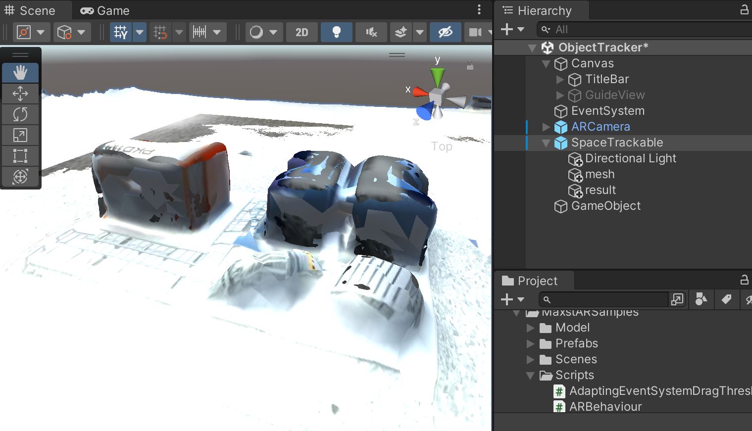The width and height of the screenshot is (752, 431).
Task: Collapse the ObjectTracker scene root
Action: [532, 48]
